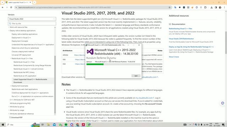Toggle the Chrome side panel icon
Viewport: 227px width, 127px height.
216,7
